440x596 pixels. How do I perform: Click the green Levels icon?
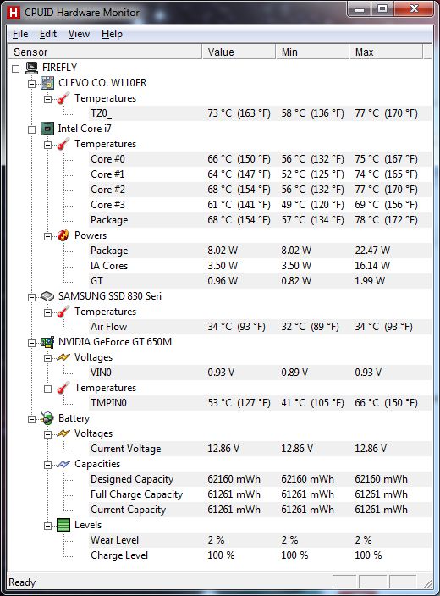tap(63, 525)
